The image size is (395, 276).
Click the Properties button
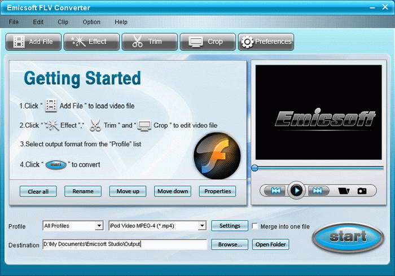tap(217, 191)
